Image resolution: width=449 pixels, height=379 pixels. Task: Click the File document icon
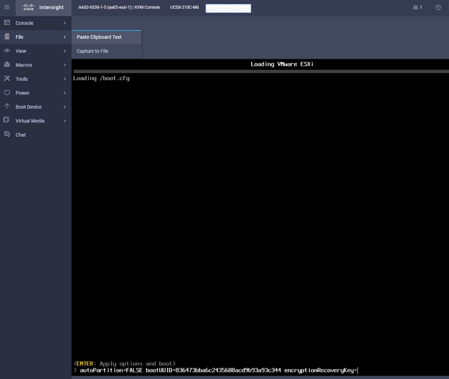[7, 37]
